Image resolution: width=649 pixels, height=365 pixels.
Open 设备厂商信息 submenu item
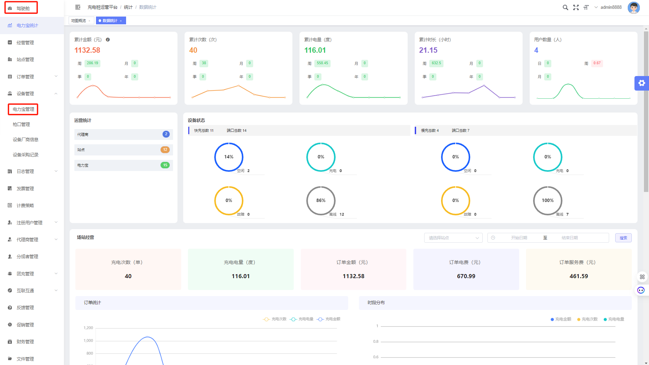tap(26, 140)
